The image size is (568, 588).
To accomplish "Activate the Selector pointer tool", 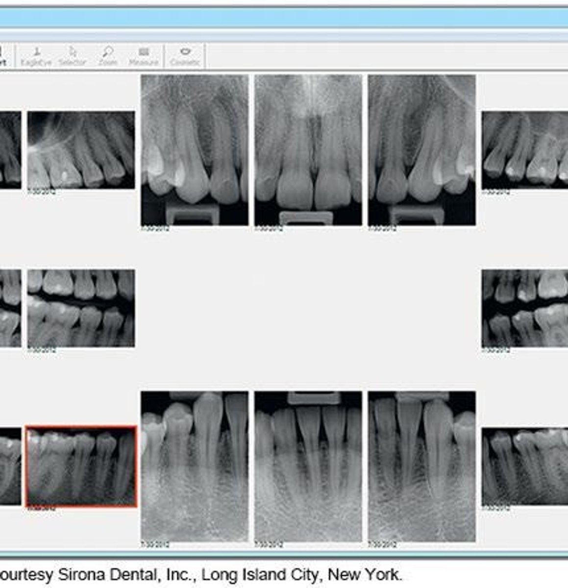I will (x=73, y=56).
